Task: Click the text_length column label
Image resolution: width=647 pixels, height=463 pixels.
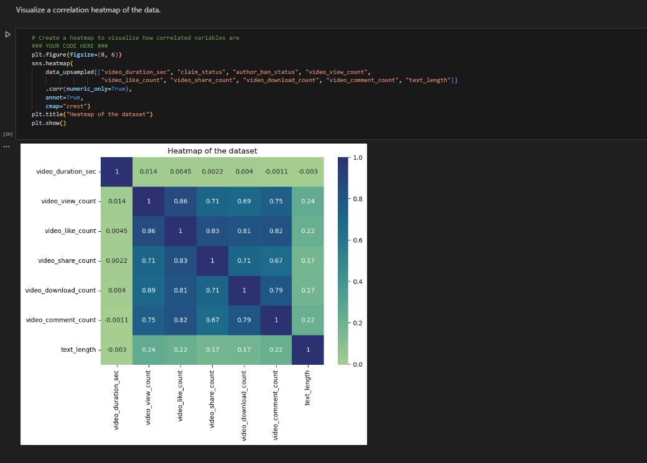Action: coord(309,387)
